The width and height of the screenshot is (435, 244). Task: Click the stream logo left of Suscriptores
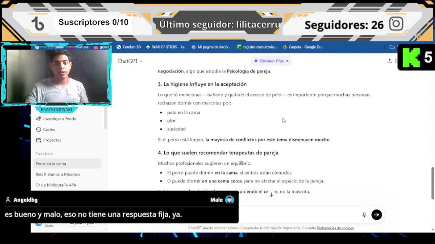[x=38, y=24]
